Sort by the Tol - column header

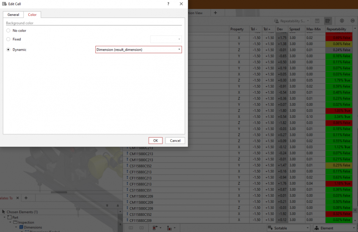[x=256, y=29]
